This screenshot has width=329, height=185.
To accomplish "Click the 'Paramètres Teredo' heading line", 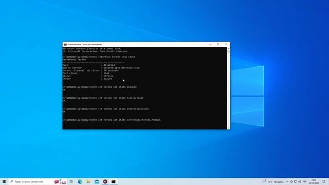I will point(74,60).
